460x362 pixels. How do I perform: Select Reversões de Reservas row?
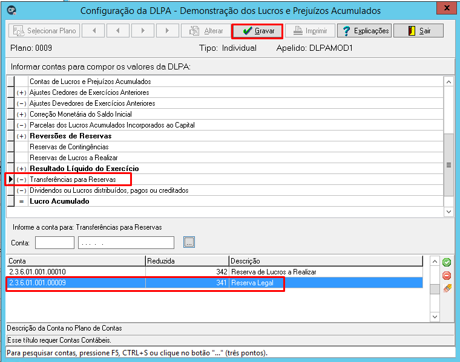click(x=225, y=136)
